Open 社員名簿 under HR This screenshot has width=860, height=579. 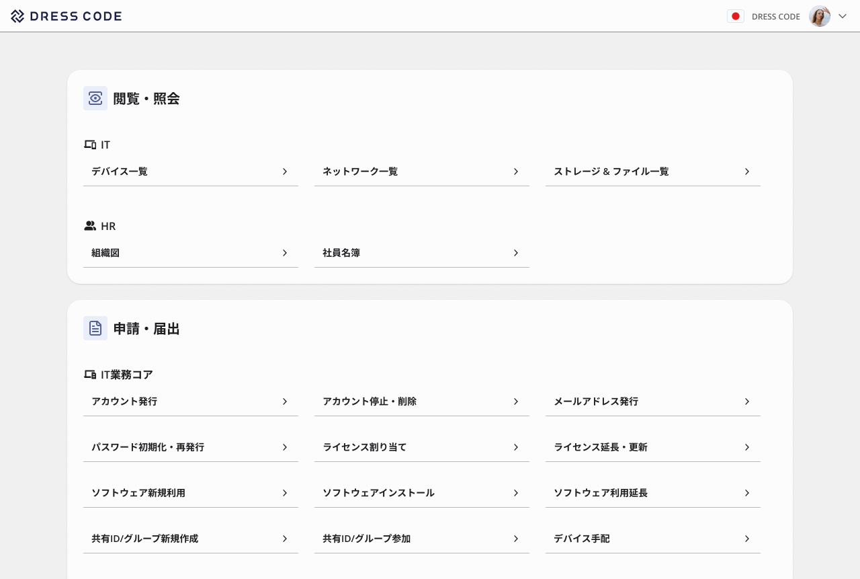click(x=341, y=253)
